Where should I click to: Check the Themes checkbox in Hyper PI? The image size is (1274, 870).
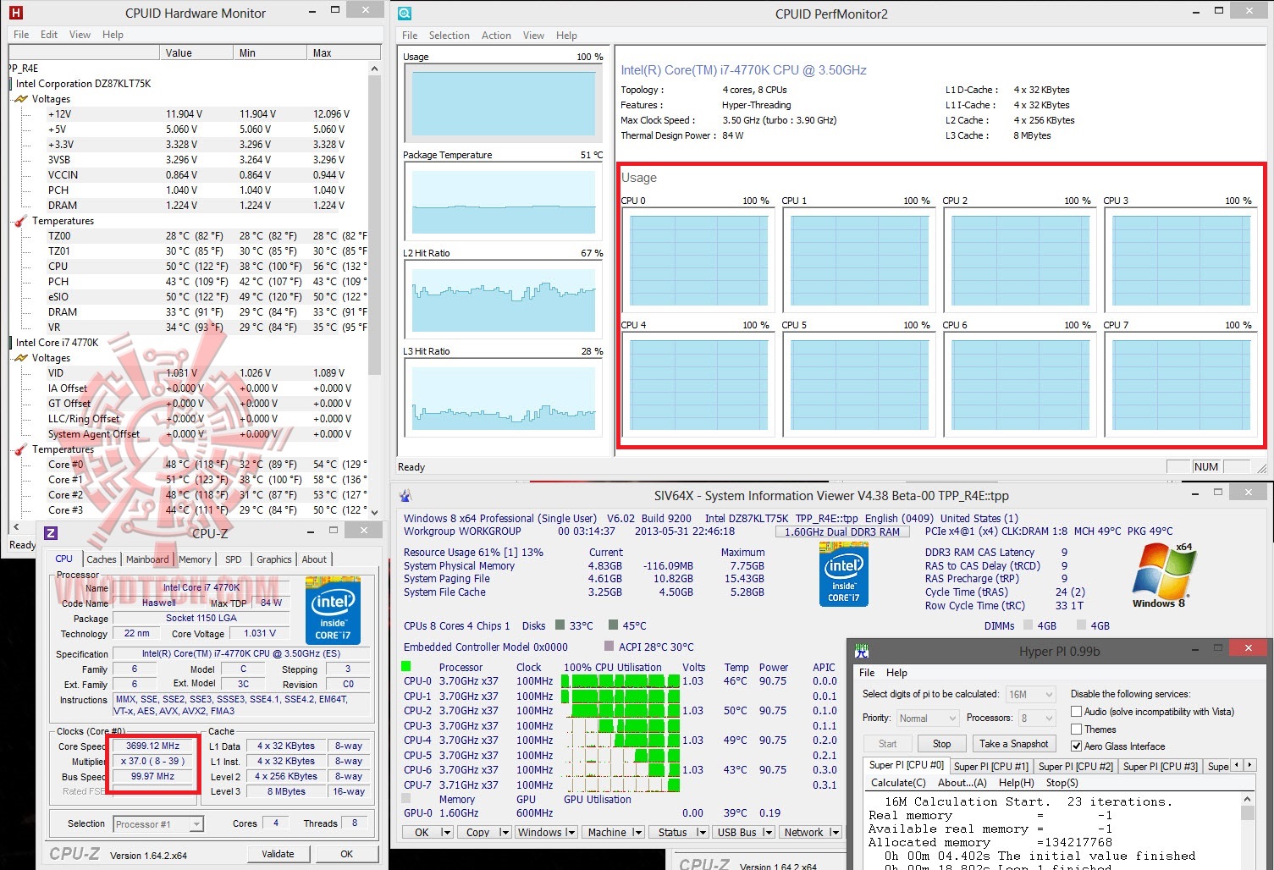(x=1076, y=729)
